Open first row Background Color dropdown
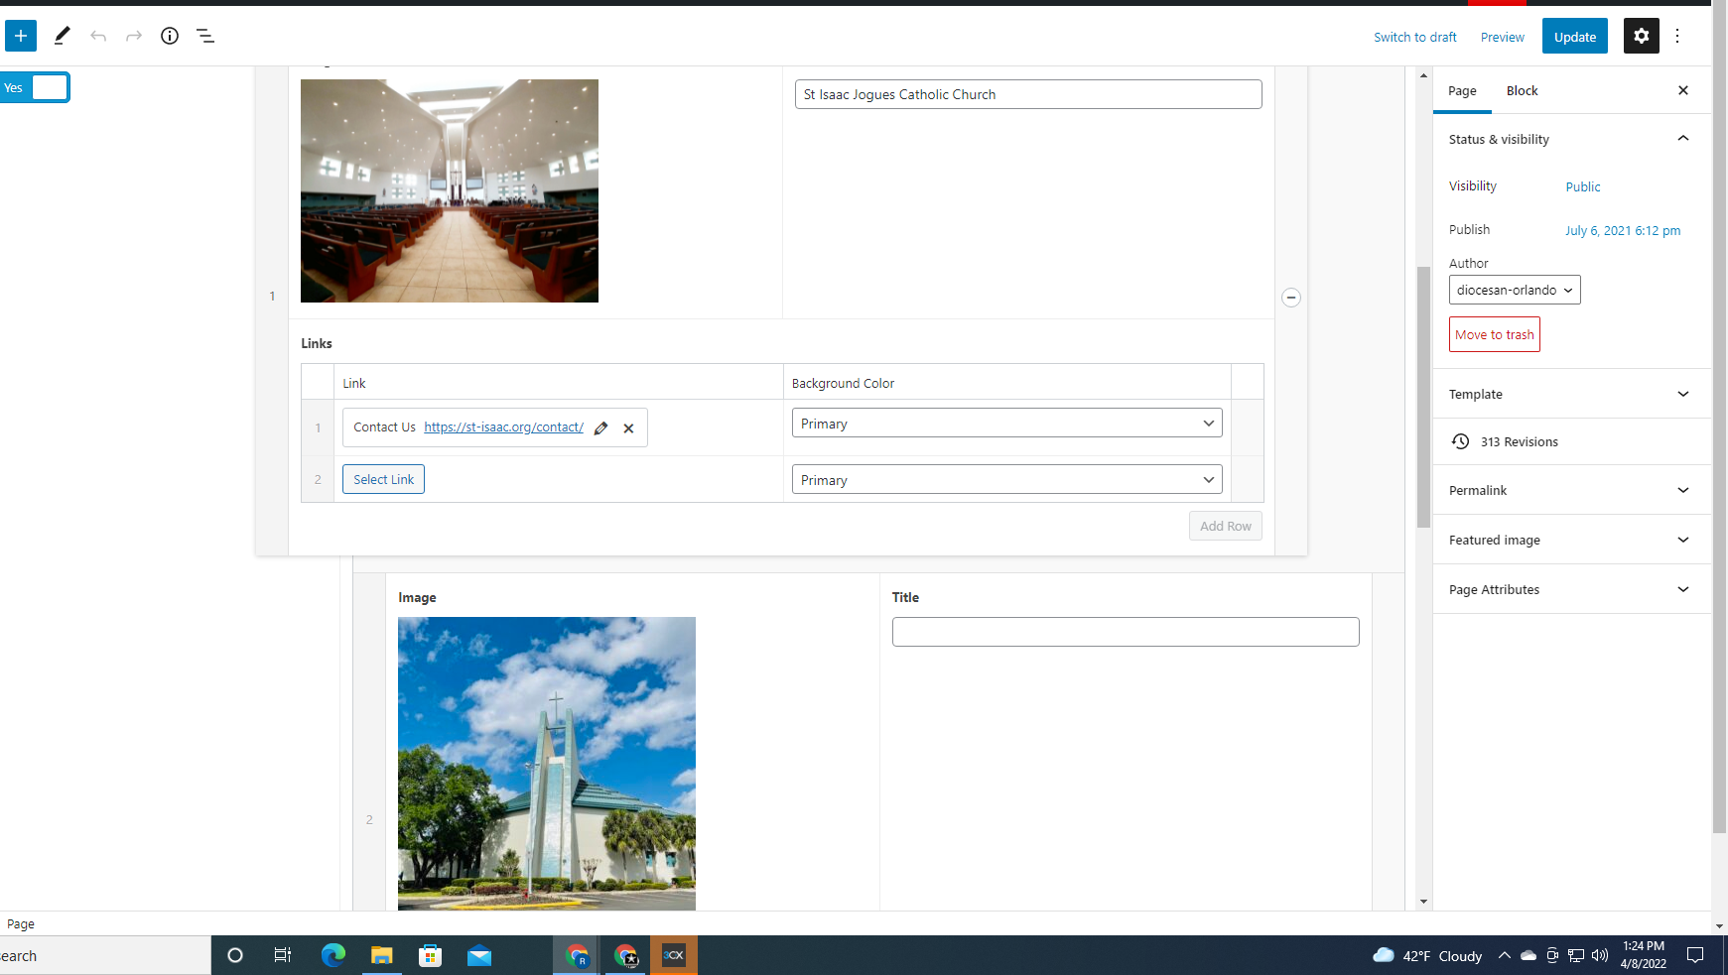1728x975 pixels. tap(1006, 424)
